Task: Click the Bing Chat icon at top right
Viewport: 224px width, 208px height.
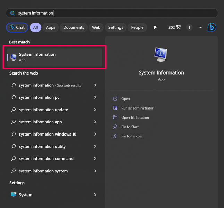Action: click(212, 27)
